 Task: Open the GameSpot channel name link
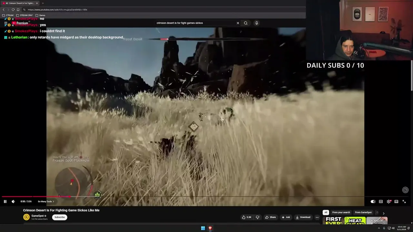pos(37,216)
